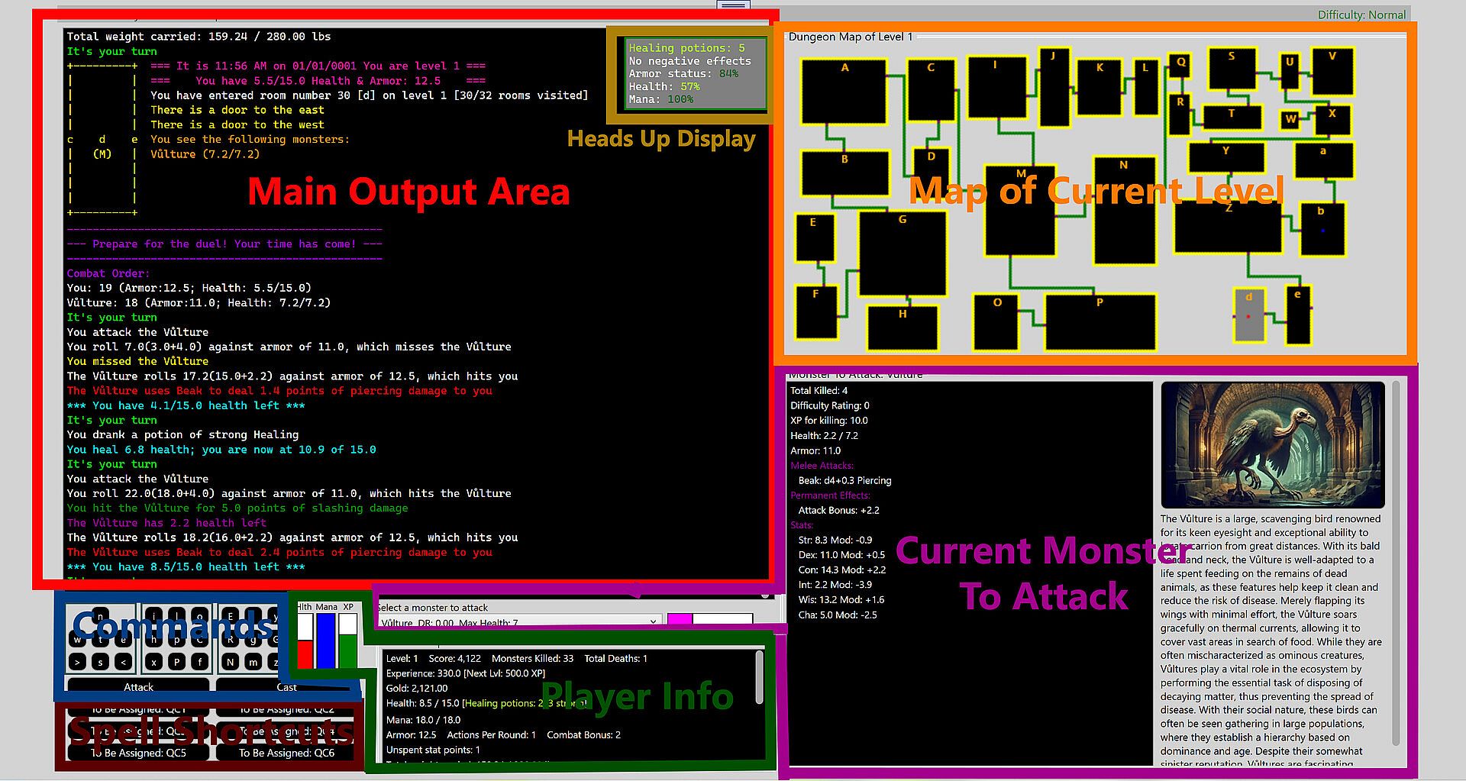
Task: Click the monster description scrollbar
Action: [1397, 563]
